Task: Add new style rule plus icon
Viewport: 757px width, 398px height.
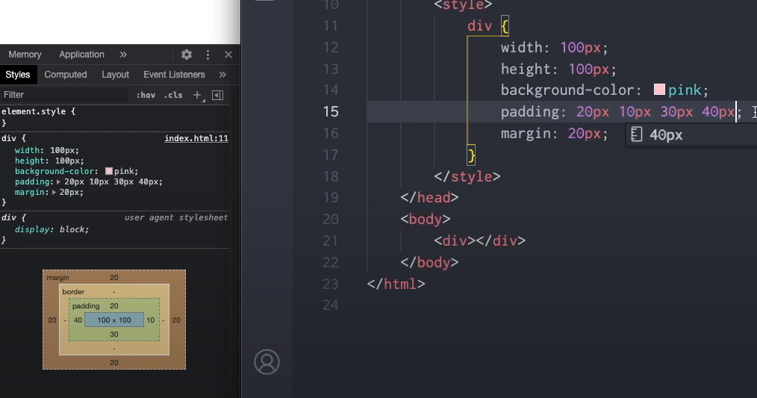Action: (x=197, y=95)
